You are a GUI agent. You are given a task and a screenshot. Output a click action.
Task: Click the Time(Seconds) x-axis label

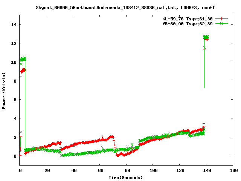(x=125, y=178)
